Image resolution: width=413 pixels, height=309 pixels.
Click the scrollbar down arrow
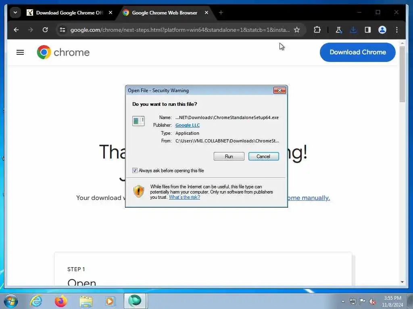(402, 282)
